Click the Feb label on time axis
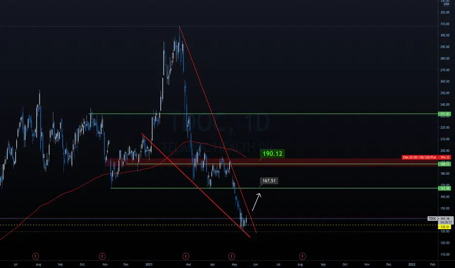 coord(433,264)
